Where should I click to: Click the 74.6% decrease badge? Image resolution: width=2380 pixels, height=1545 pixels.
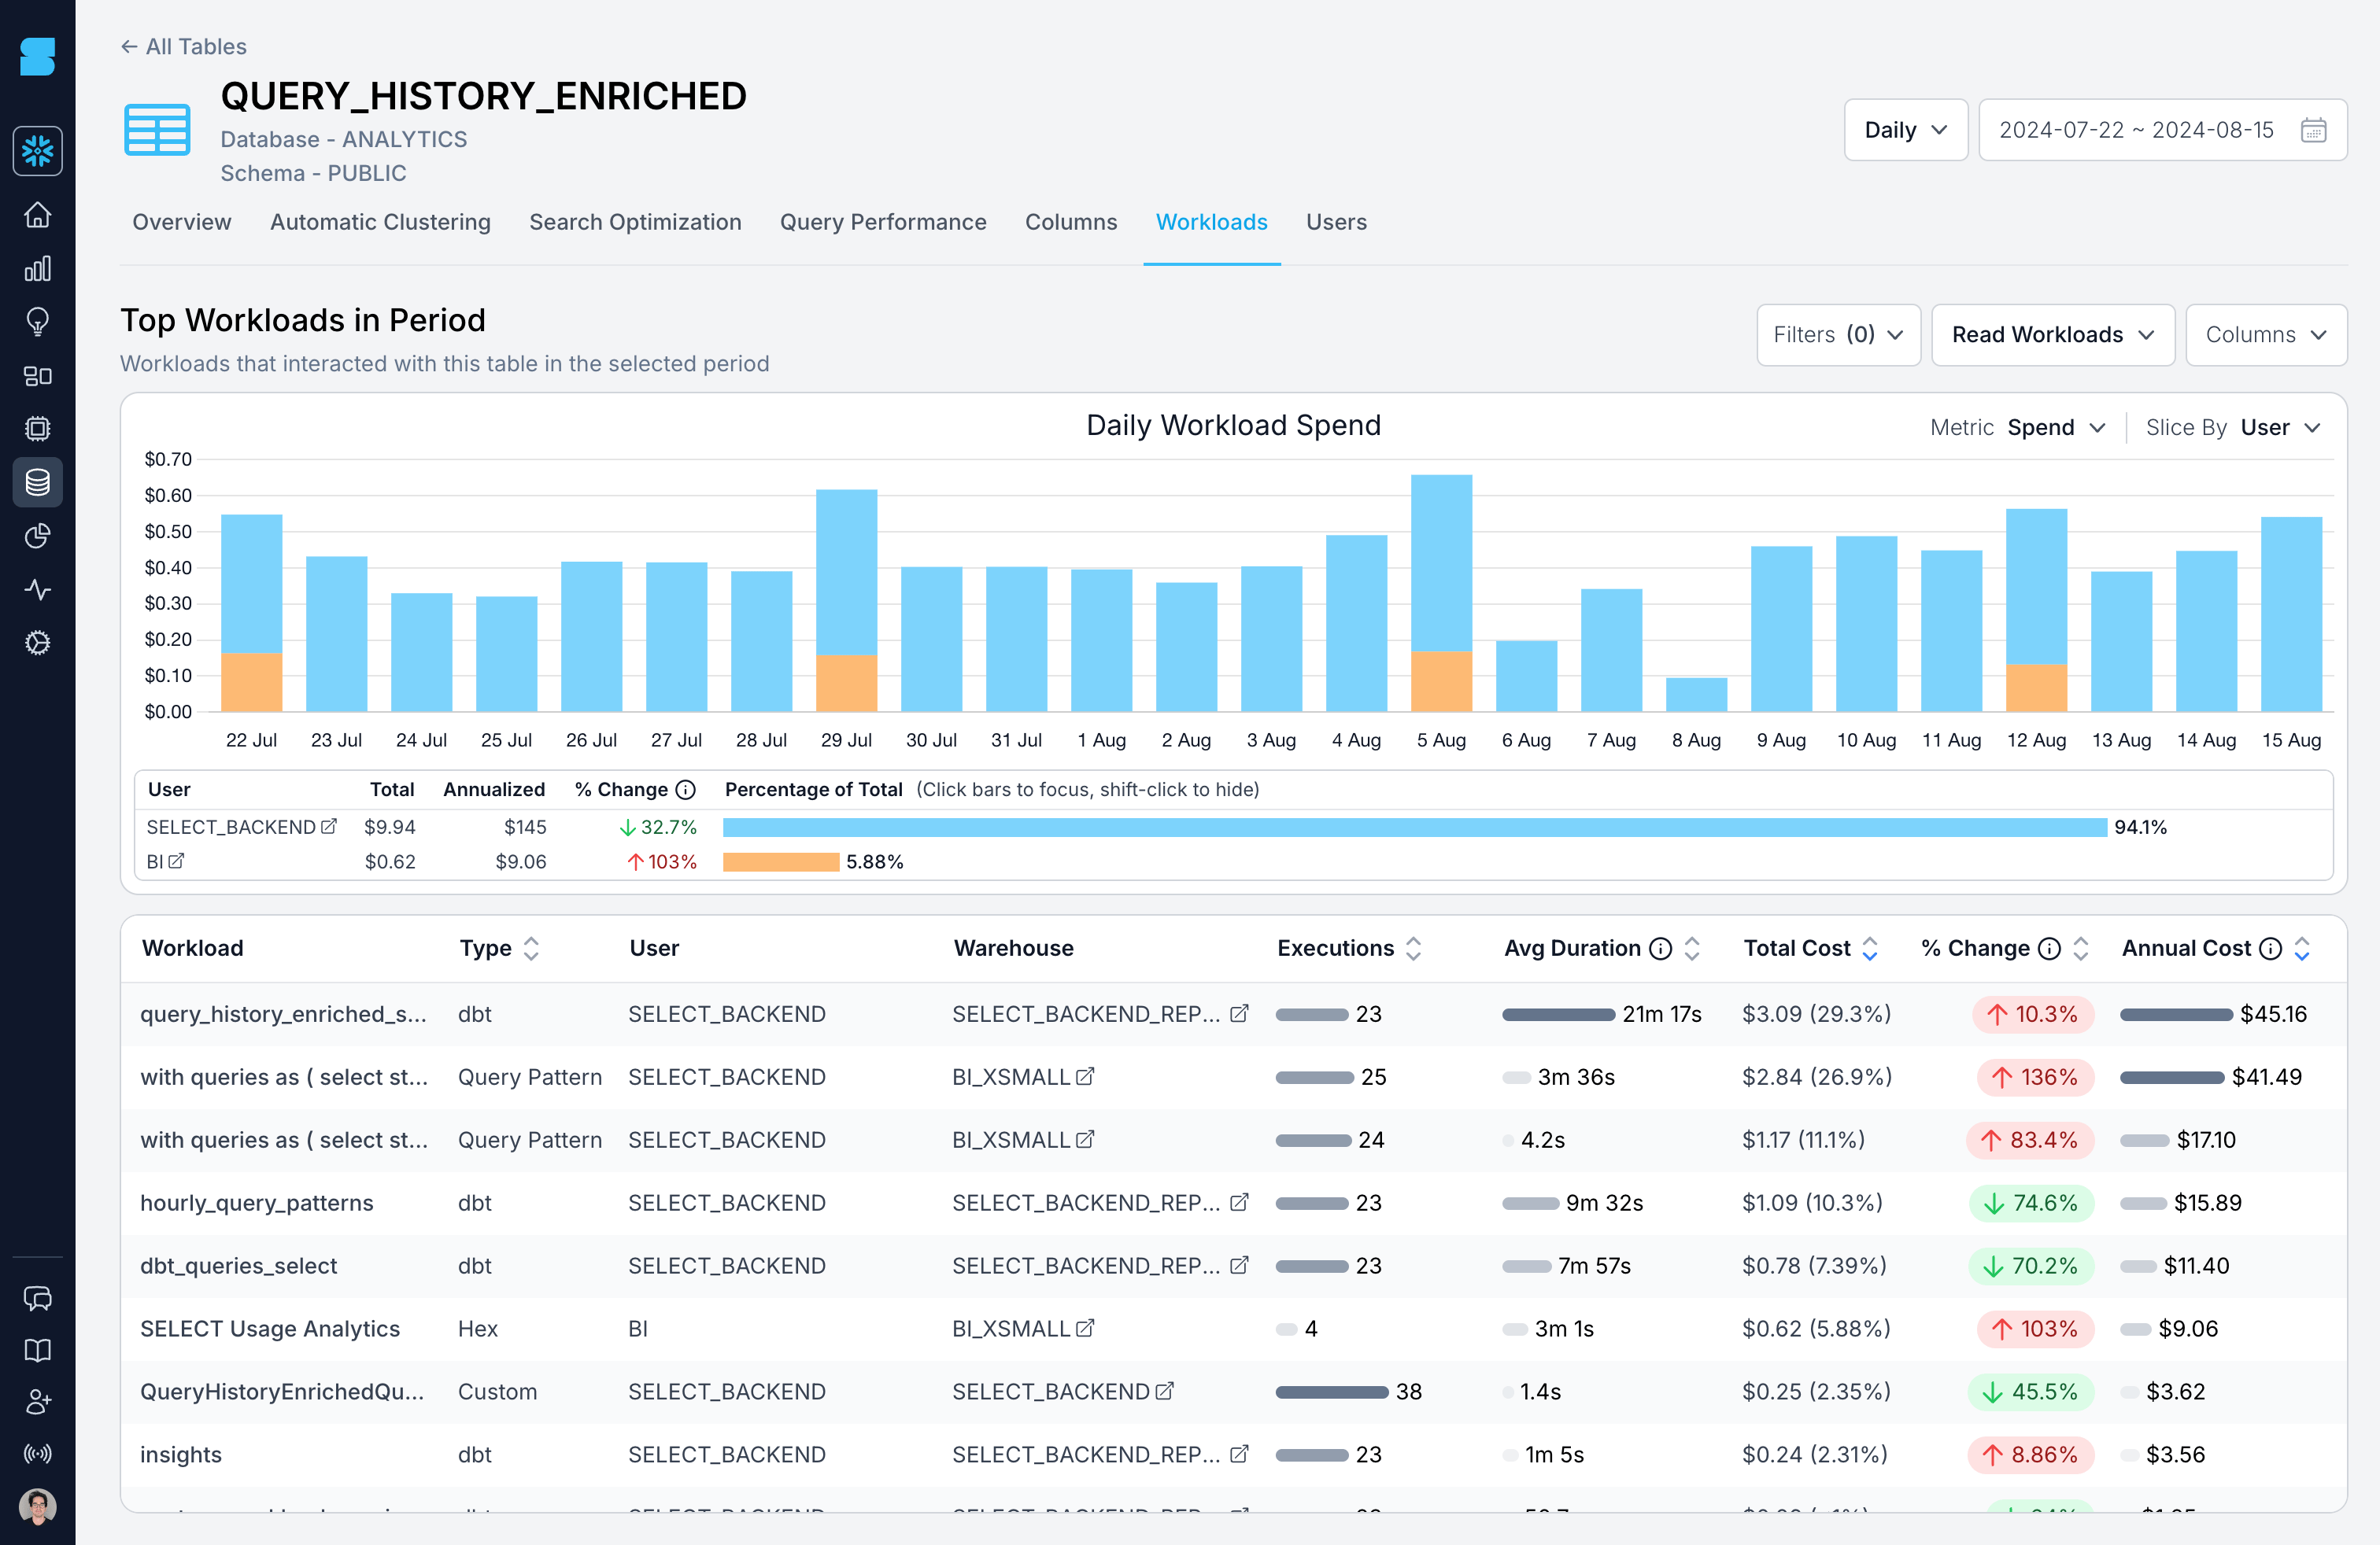tap(2031, 1202)
